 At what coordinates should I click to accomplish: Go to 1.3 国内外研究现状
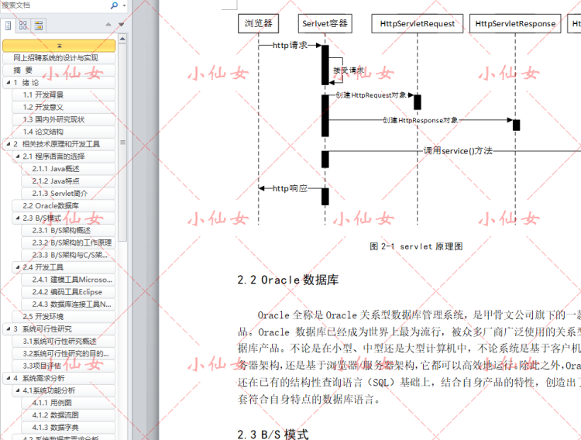pyautogui.click(x=64, y=119)
